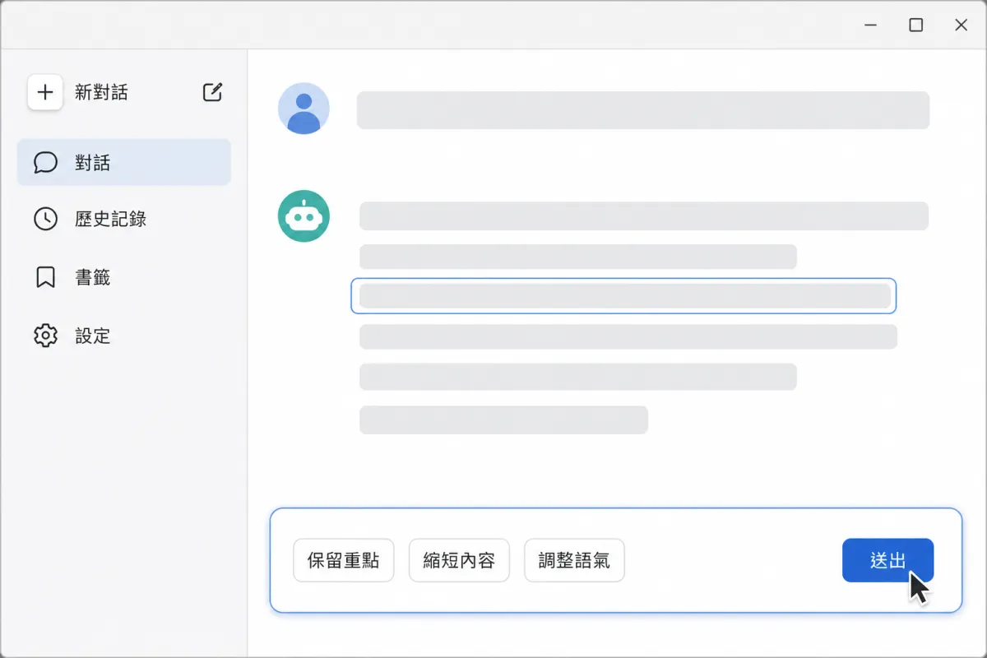Screen dimensions: 987x658
Task: Click the blue user avatar
Action: 304,109
